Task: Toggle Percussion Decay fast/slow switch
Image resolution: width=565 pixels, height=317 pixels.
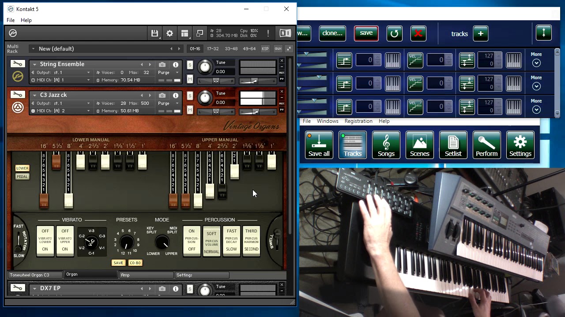Action: (x=232, y=240)
